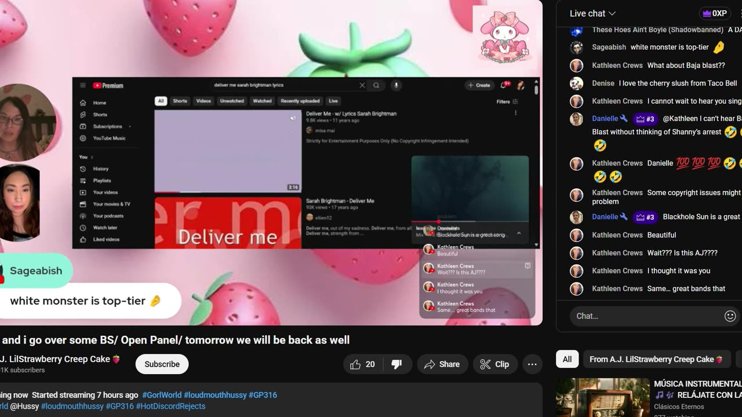Open the chat emoji picker
Image resolution: width=742 pixels, height=417 pixels.
point(730,316)
